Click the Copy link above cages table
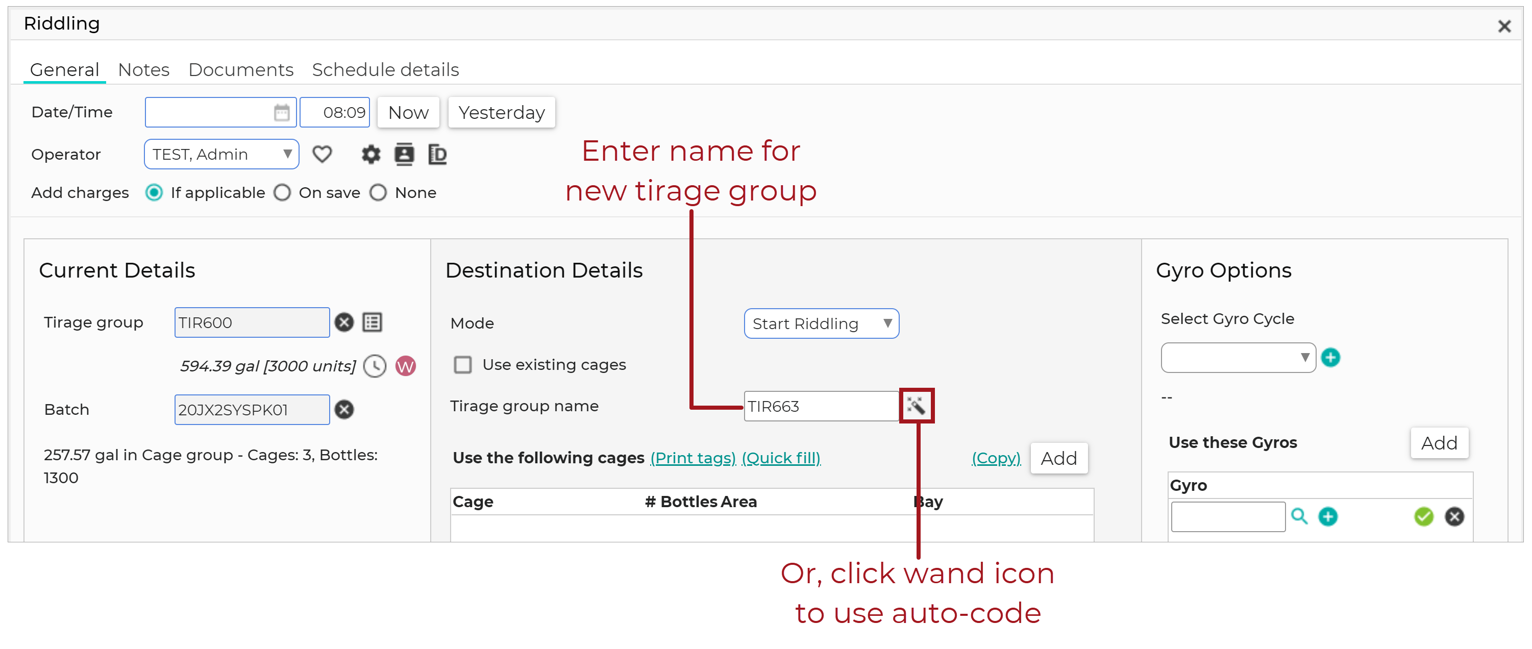Viewport: 1532px width, 649px height. [996, 458]
